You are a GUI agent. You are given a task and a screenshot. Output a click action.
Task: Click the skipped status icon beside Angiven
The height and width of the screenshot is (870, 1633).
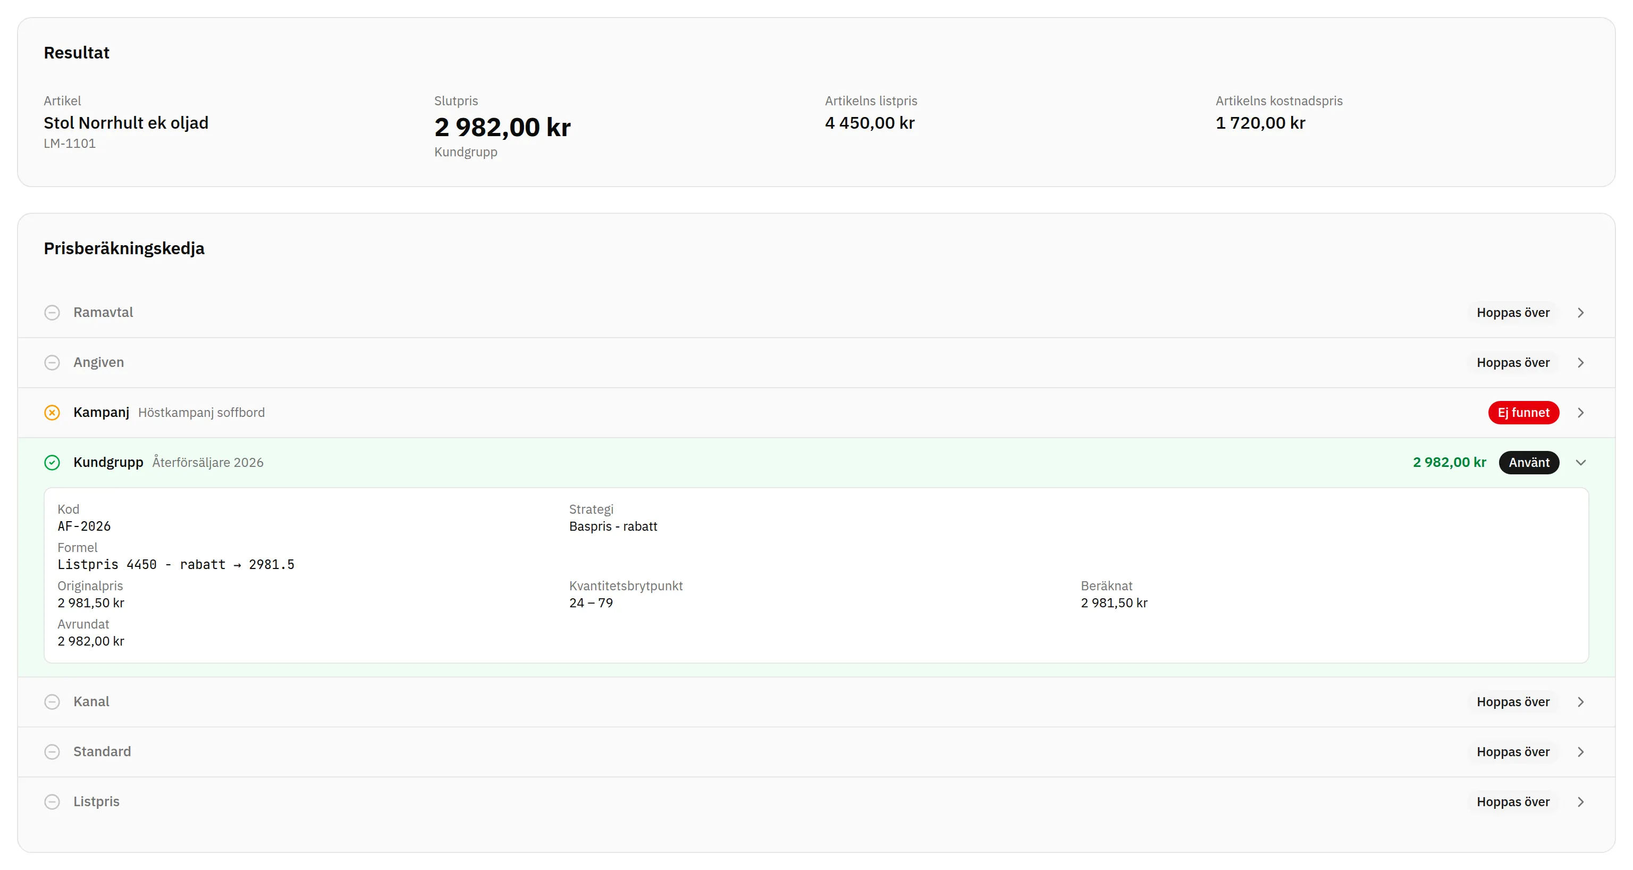52,363
